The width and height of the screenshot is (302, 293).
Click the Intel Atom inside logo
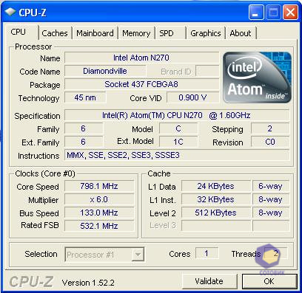coord(257,77)
